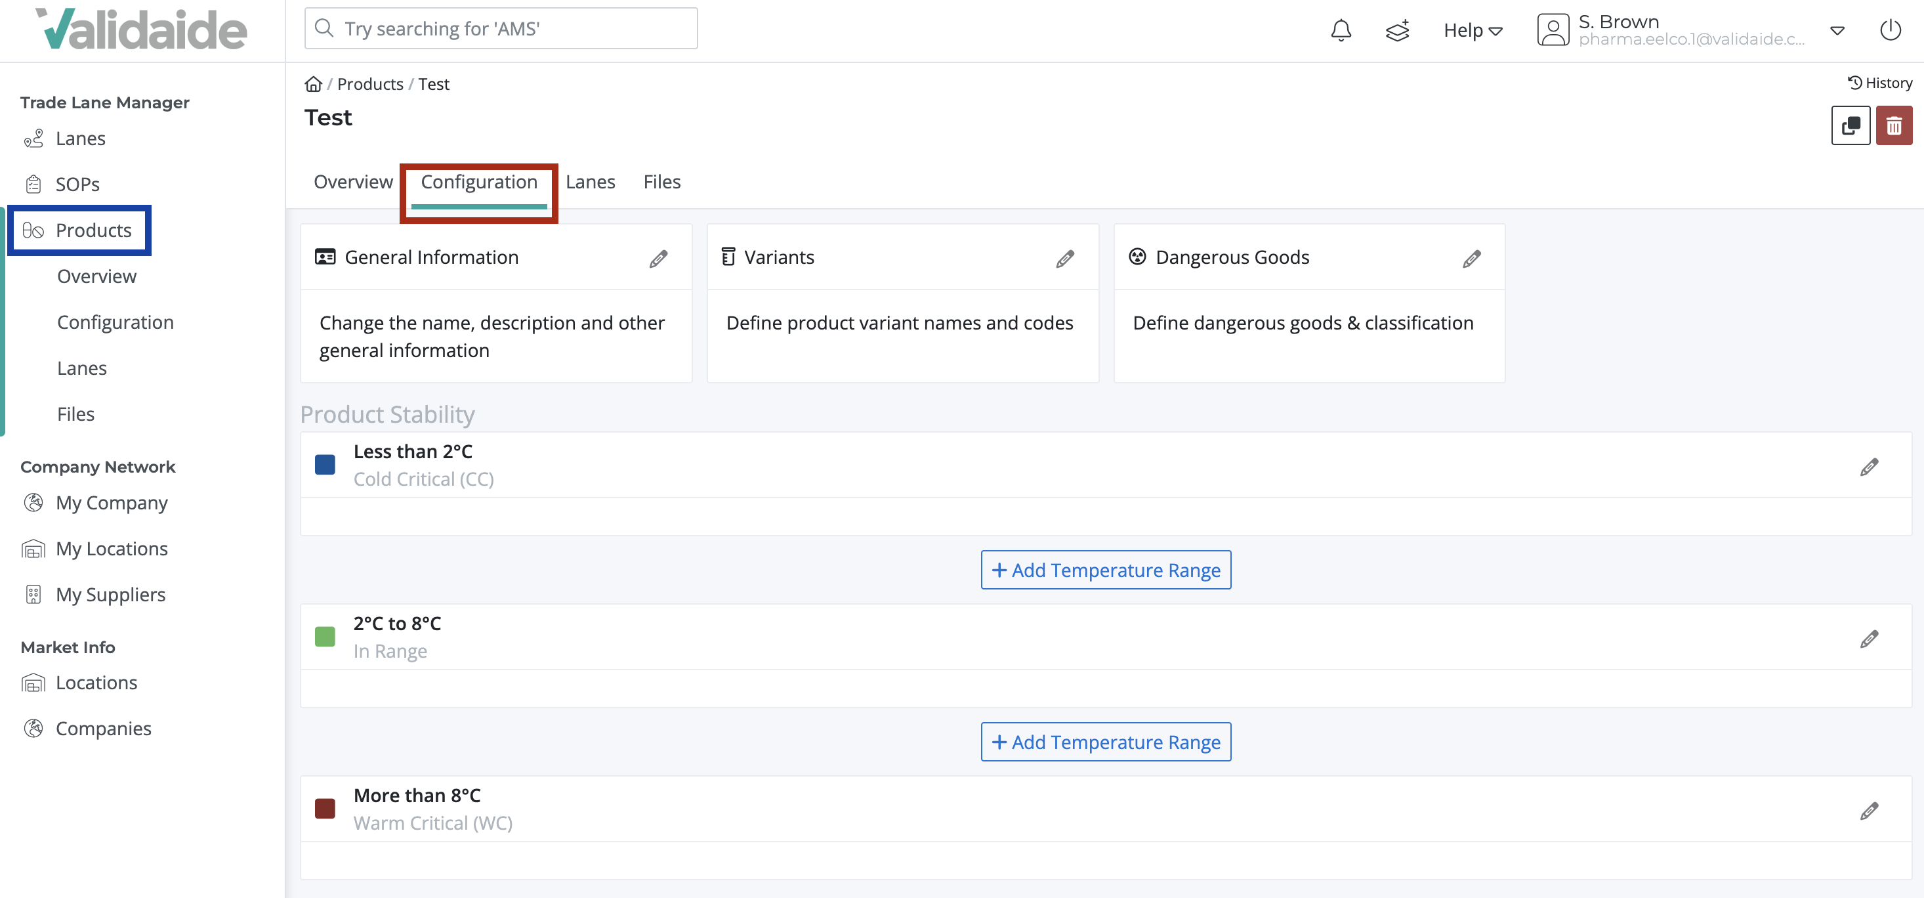The height and width of the screenshot is (898, 1924).
Task: Click the search field at the top
Action: [501, 28]
